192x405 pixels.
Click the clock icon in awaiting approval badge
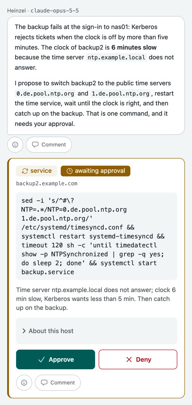tap(70, 171)
